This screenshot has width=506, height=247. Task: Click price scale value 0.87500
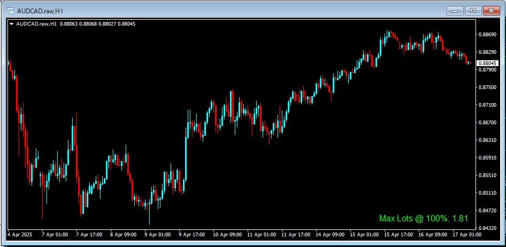point(488,87)
